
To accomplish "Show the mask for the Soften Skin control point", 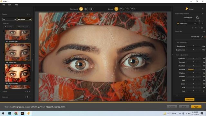I will [200, 24].
